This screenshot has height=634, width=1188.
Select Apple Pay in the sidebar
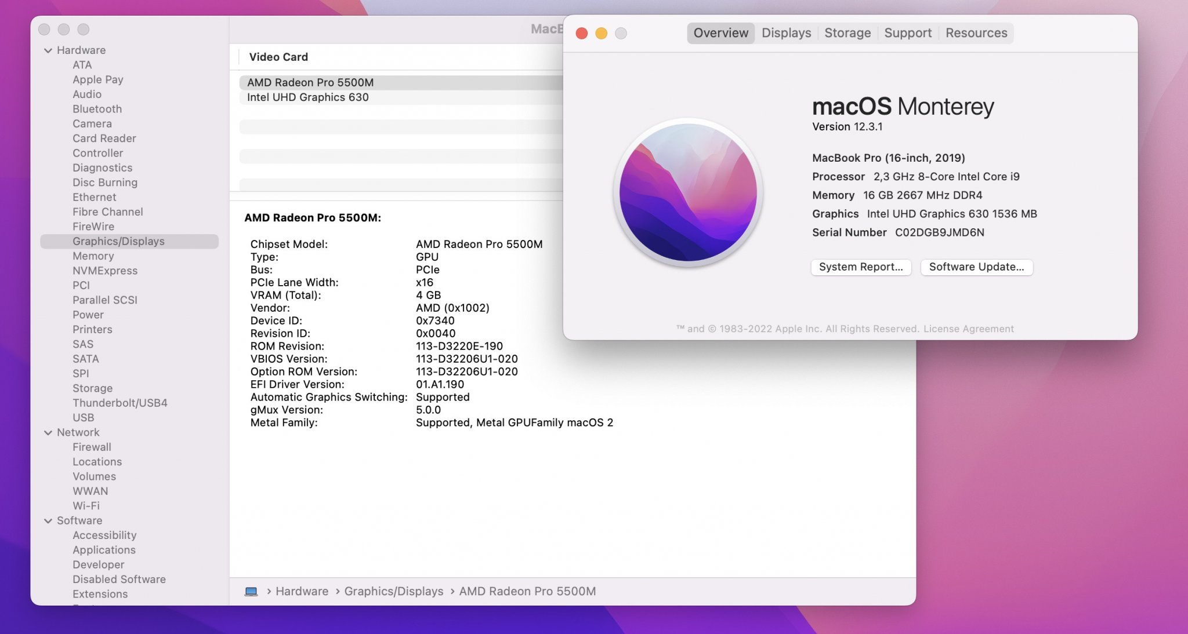pyautogui.click(x=98, y=79)
